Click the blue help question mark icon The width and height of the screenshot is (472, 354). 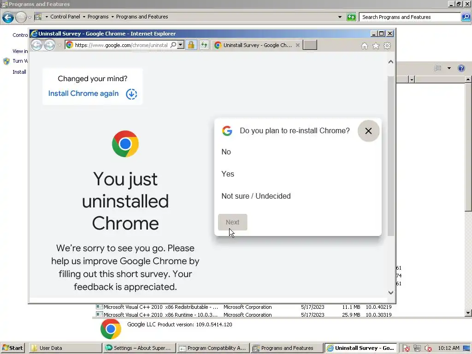[461, 68]
